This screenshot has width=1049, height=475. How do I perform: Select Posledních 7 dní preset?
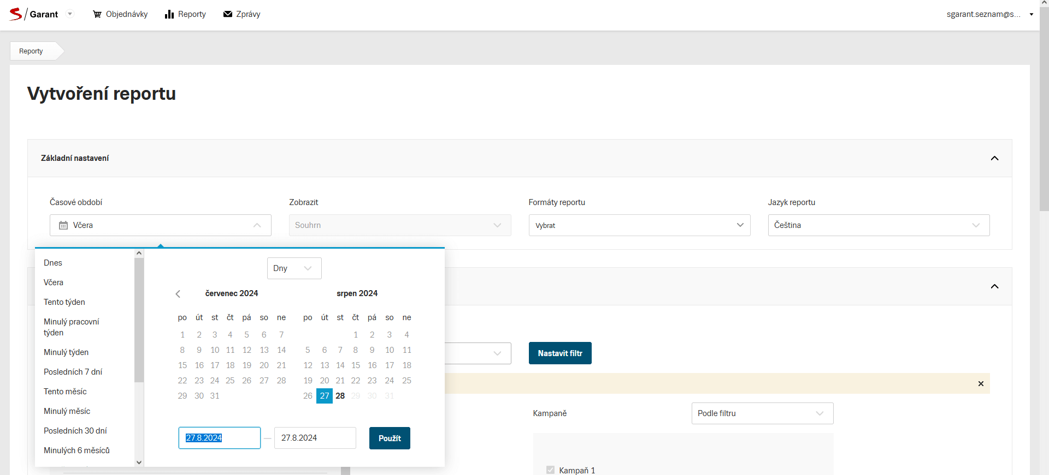tap(73, 372)
